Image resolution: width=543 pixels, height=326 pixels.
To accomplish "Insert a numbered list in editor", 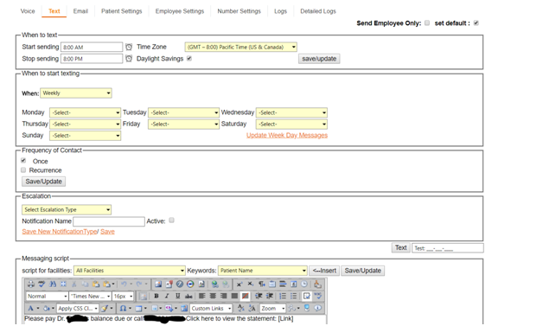I will [283, 297].
